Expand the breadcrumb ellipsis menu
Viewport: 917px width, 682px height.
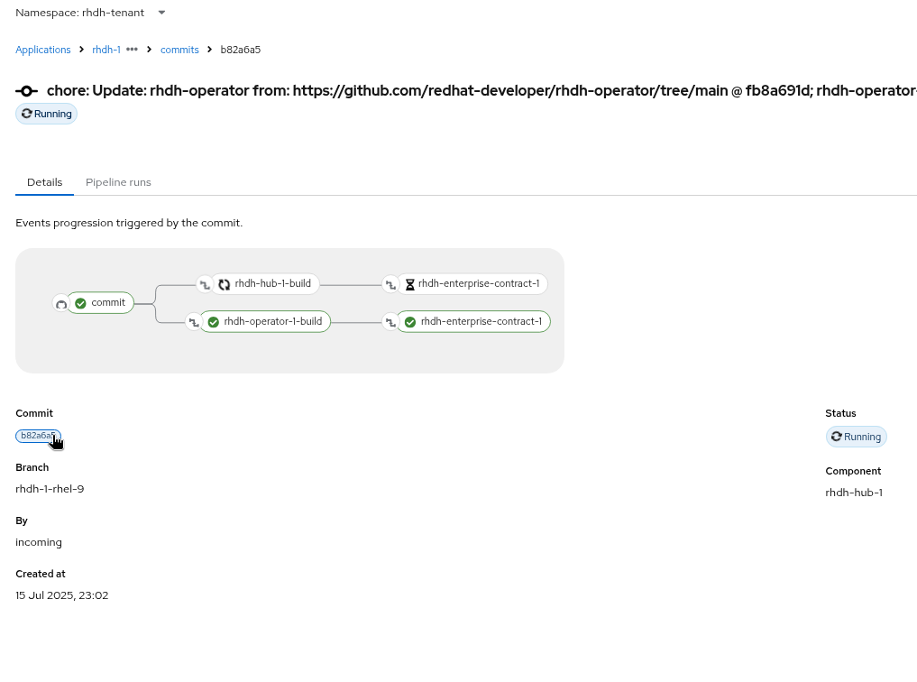(132, 50)
